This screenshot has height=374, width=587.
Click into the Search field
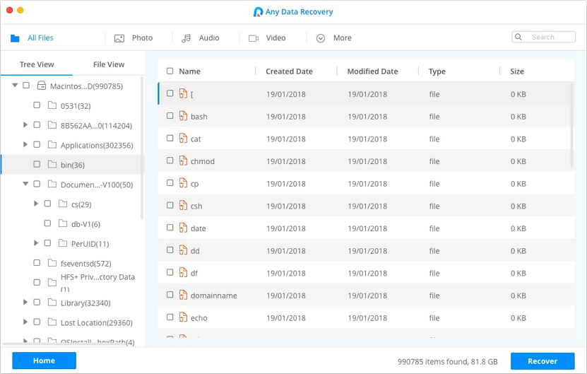click(544, 37)
